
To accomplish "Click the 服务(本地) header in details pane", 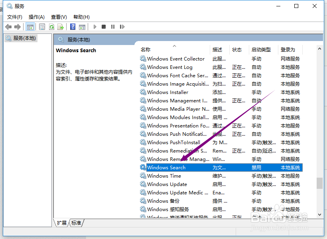I will 79,39.
